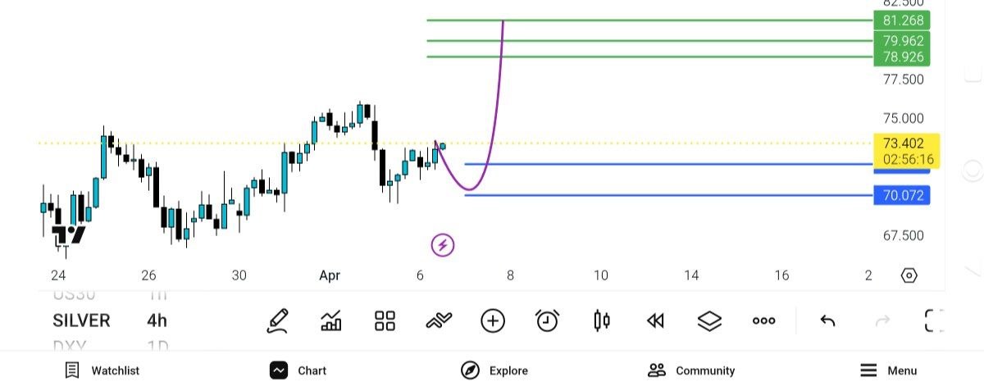Switch to the Explore tab
Viewport: 984px width, 391px height.
494,371
